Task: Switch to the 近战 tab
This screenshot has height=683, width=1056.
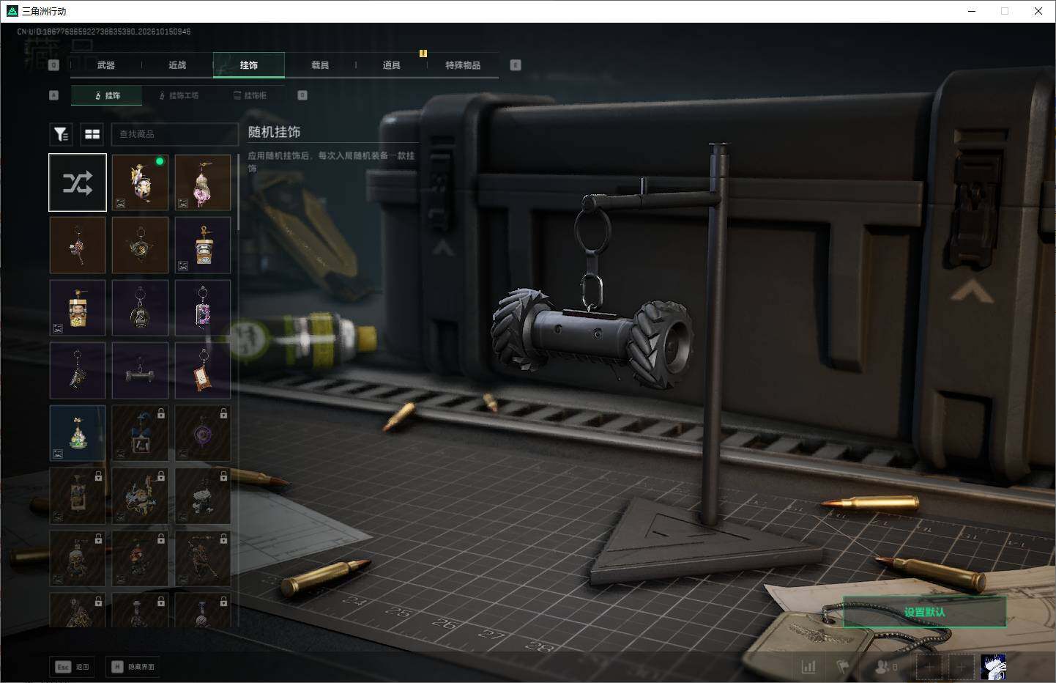Action: (x=177, y=65)
